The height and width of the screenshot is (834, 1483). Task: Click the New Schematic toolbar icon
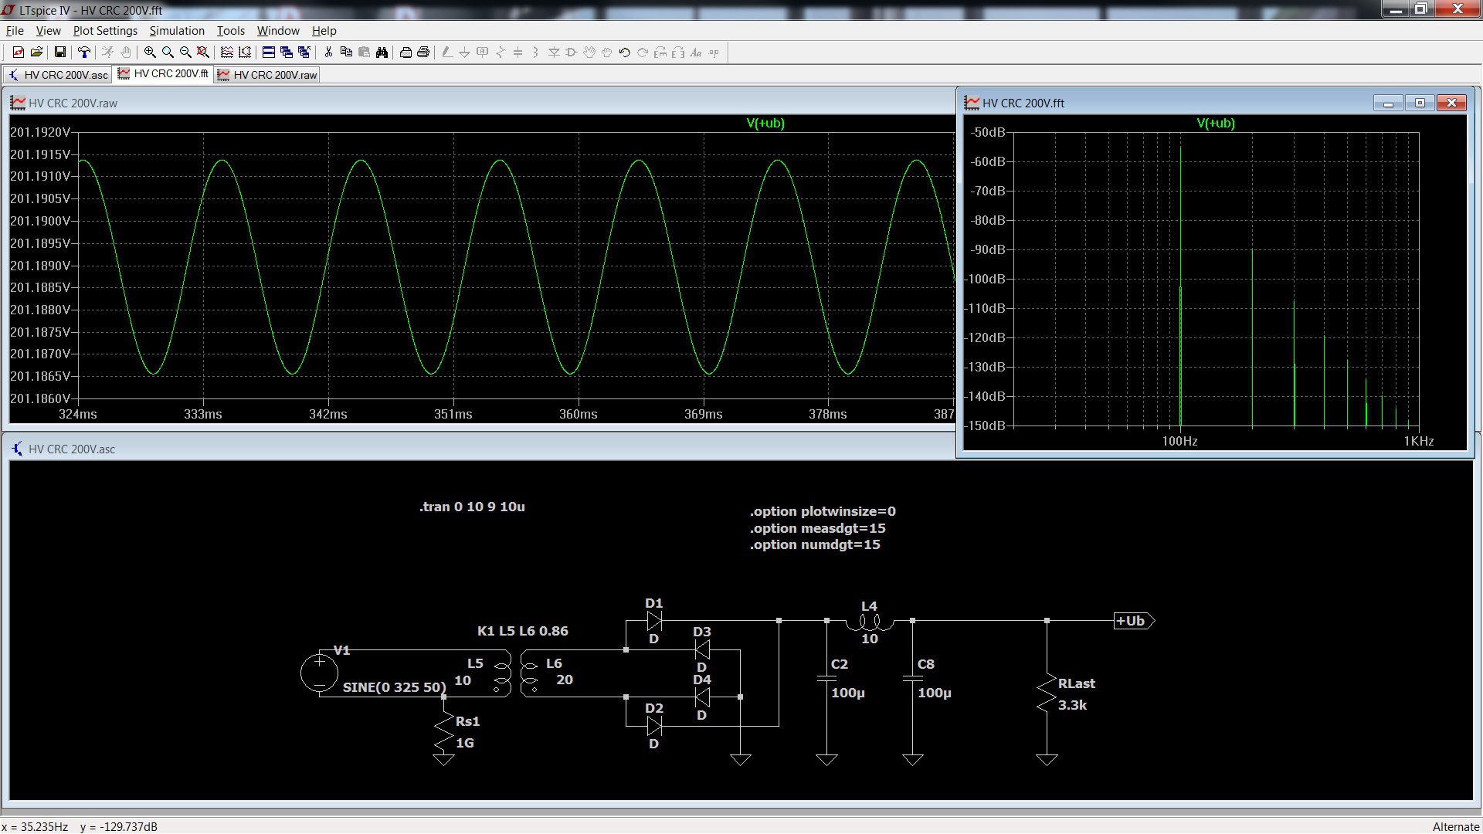point(18,53)
